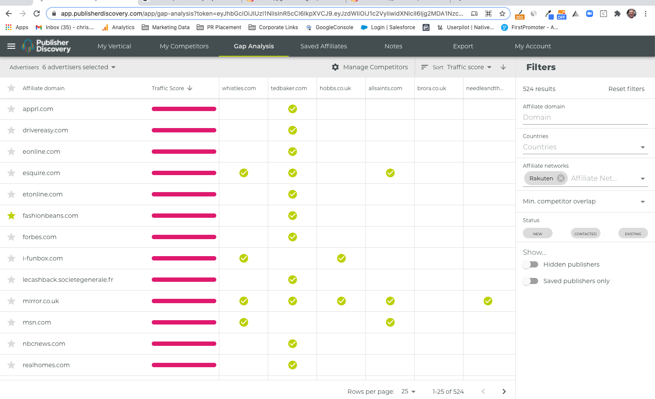The image size is (655, 399).
Task: Sort by the Traffic Score column header
Action: click(172, 88)
